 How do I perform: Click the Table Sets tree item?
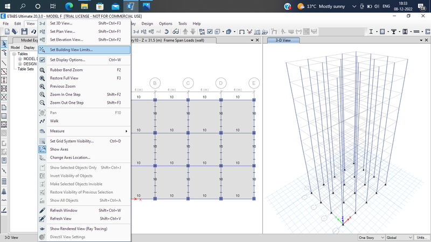pos(25,69)
